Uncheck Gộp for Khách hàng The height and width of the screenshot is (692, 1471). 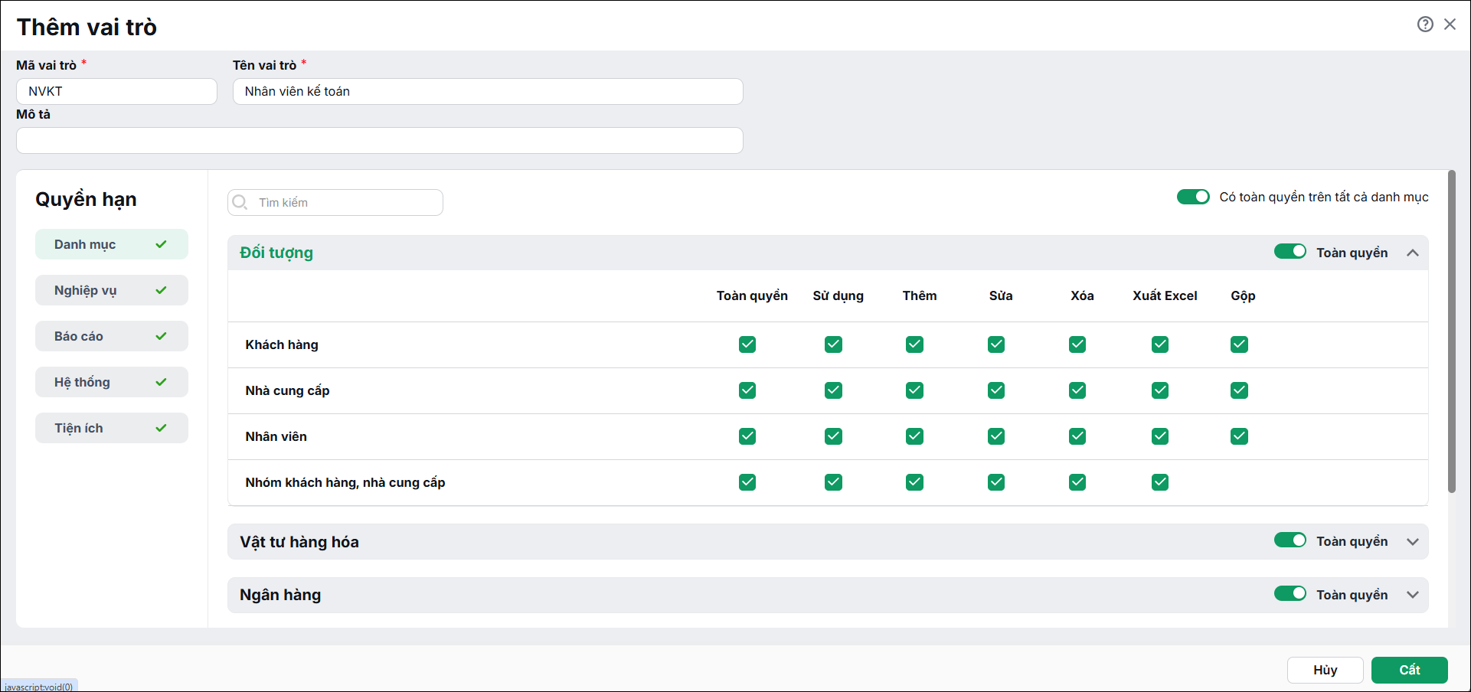click(x=1239, y=344)
